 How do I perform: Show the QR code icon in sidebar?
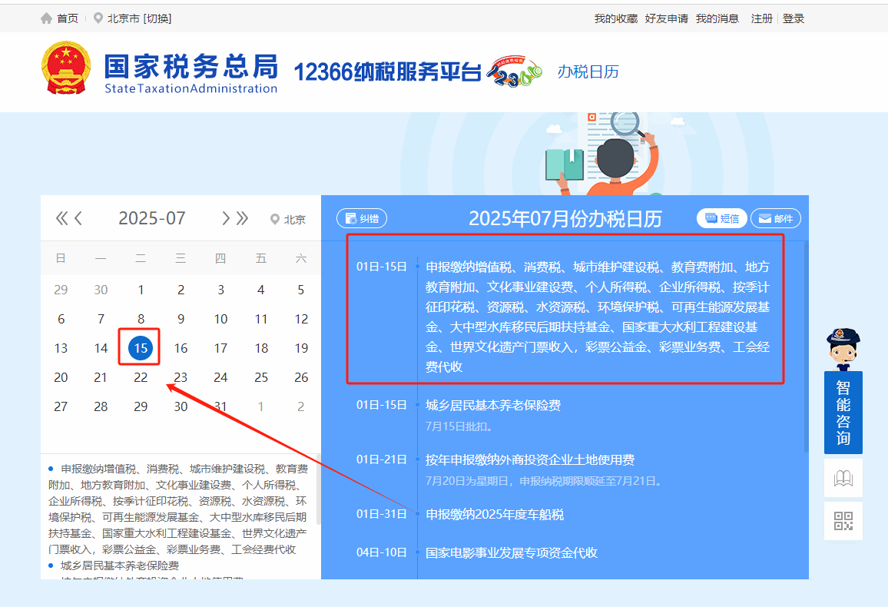[x=843, y=521]
